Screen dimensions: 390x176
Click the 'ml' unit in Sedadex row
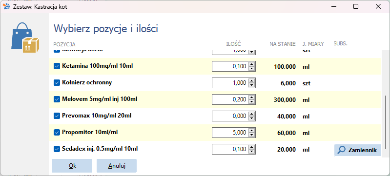click(306, 150)
